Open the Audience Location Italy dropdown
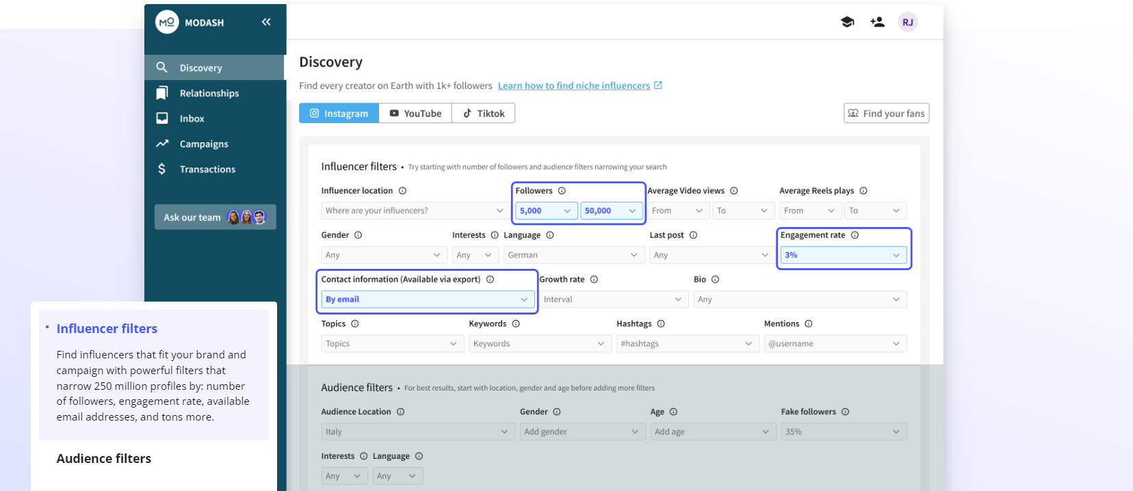The image size is (1133, 491). [418, 432]
